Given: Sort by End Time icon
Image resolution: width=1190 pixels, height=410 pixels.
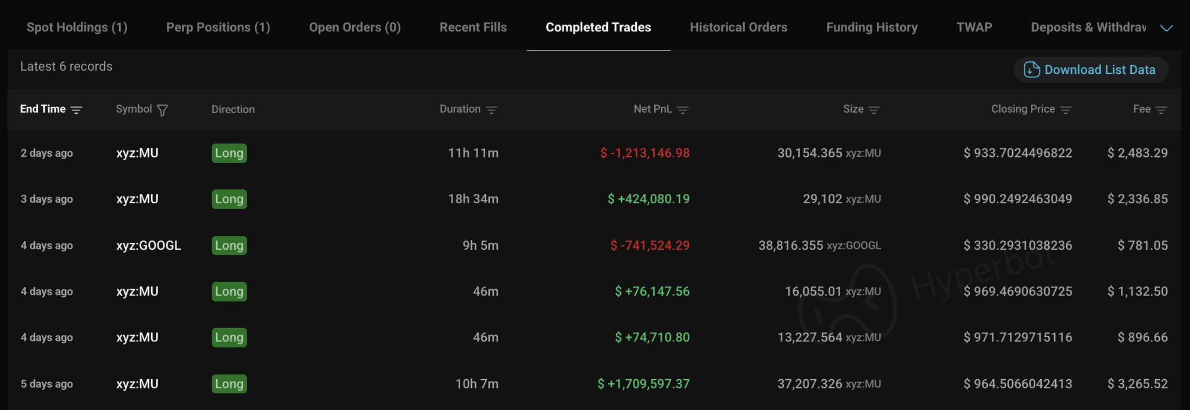Looking at the screenshot, I should click(76, 110).
